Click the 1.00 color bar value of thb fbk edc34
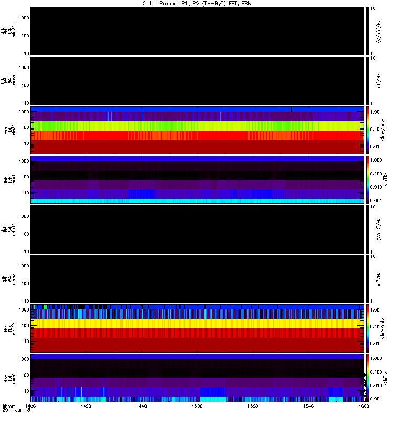 coord(375,112)
